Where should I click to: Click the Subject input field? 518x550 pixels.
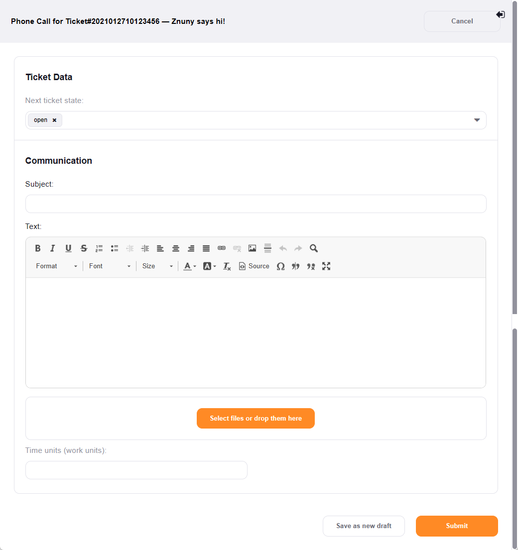pyautogui.click(x=256, y=204)
